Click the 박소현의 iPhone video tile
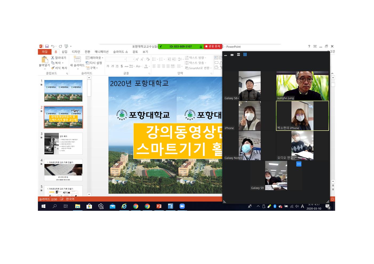 [x=302, y=116]
